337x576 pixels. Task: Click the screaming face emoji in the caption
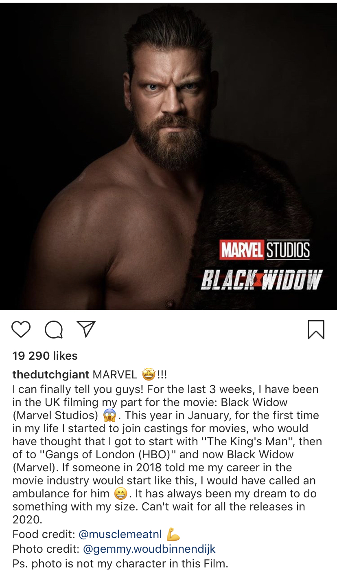tap(109, 416)
